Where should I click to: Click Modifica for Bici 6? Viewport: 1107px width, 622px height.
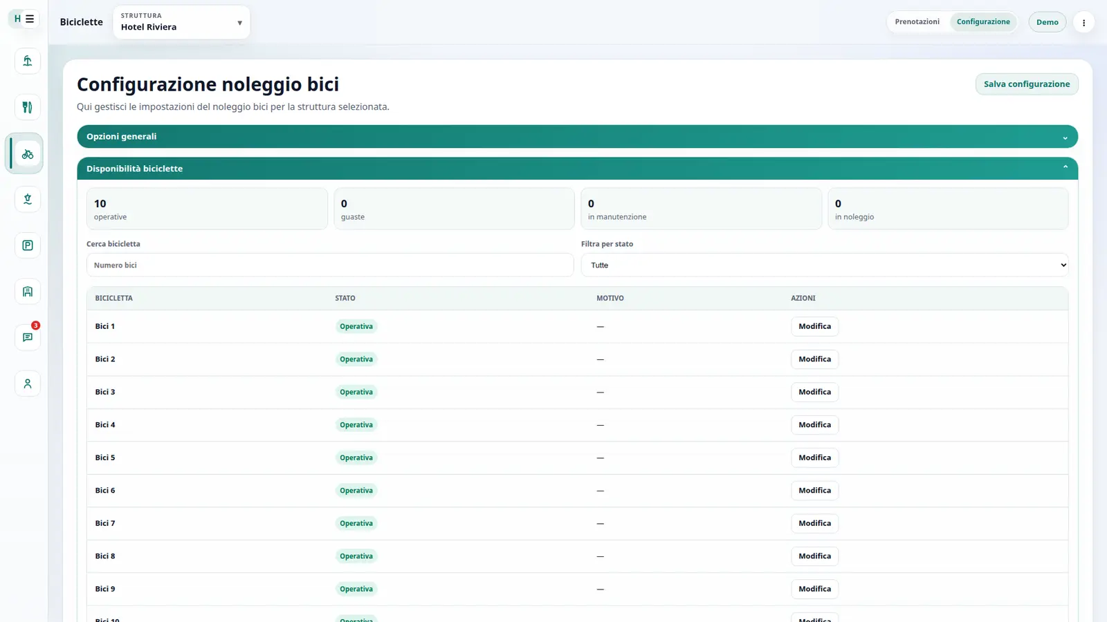pos(814,491)
